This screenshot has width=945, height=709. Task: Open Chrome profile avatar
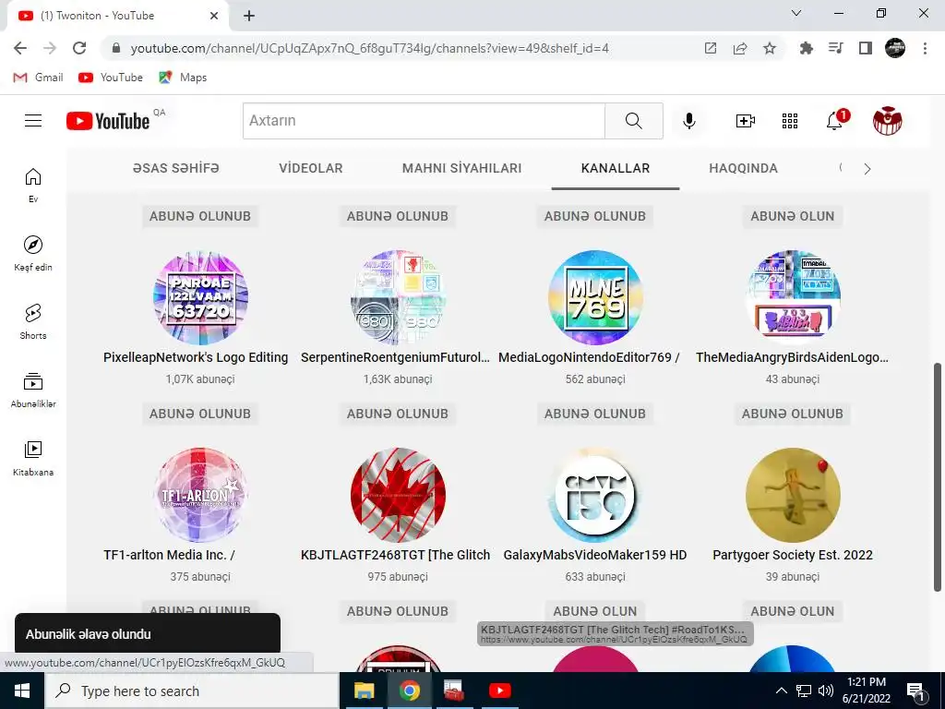click(895, 48)
